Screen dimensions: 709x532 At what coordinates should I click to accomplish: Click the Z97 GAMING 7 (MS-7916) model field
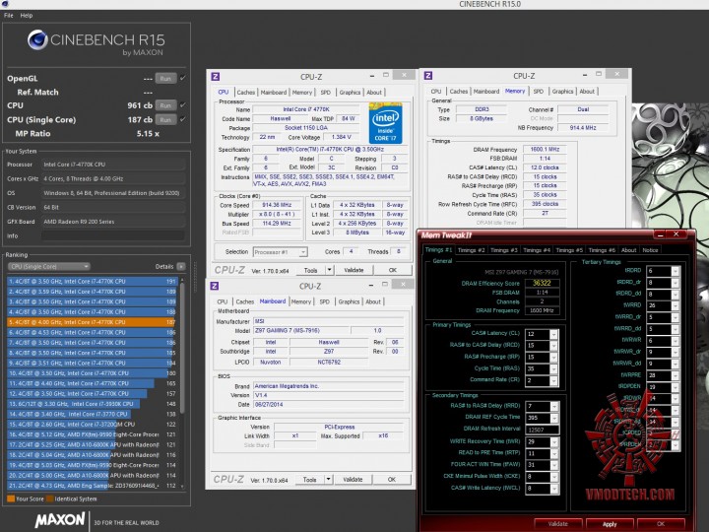pos(300,331)
